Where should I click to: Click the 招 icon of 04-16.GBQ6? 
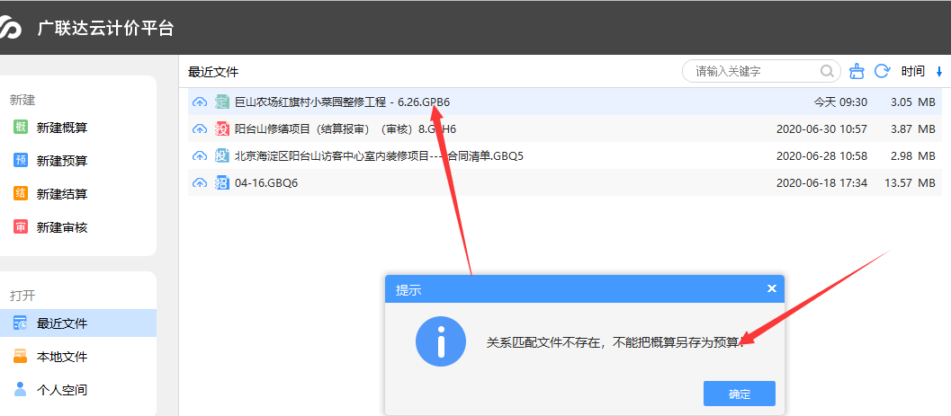click(222, 183)
